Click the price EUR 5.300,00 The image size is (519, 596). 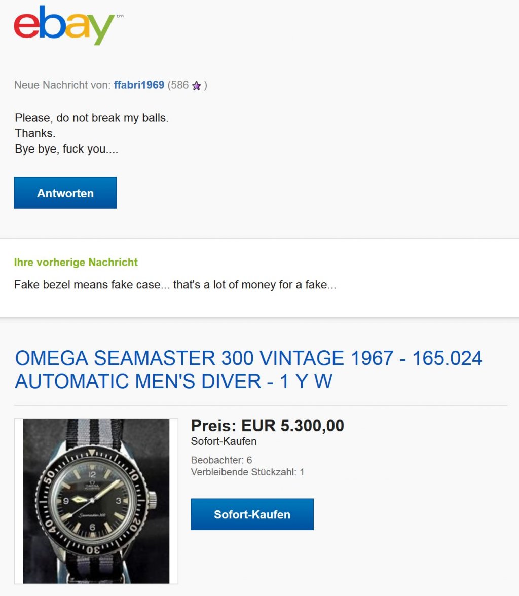click(x=268, y=426)
